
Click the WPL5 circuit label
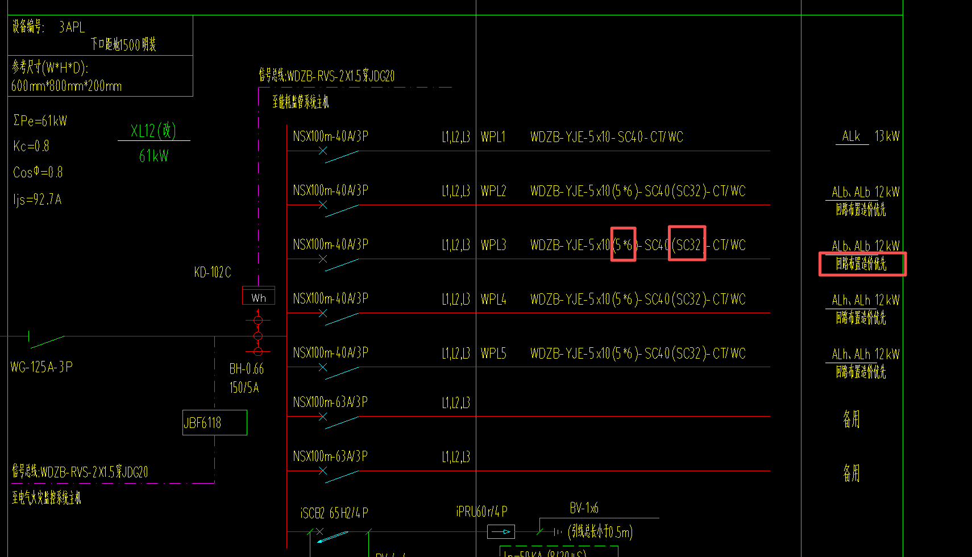493,354
